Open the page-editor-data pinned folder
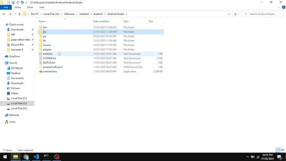 point(20,40)
